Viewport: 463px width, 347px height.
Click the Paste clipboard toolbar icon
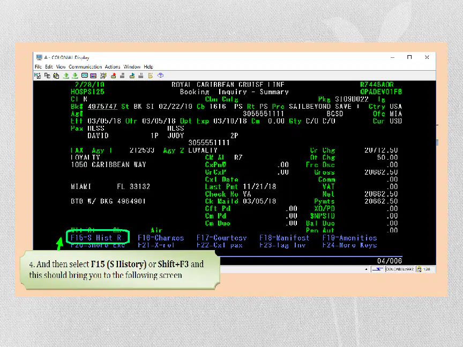click(56, 76)
